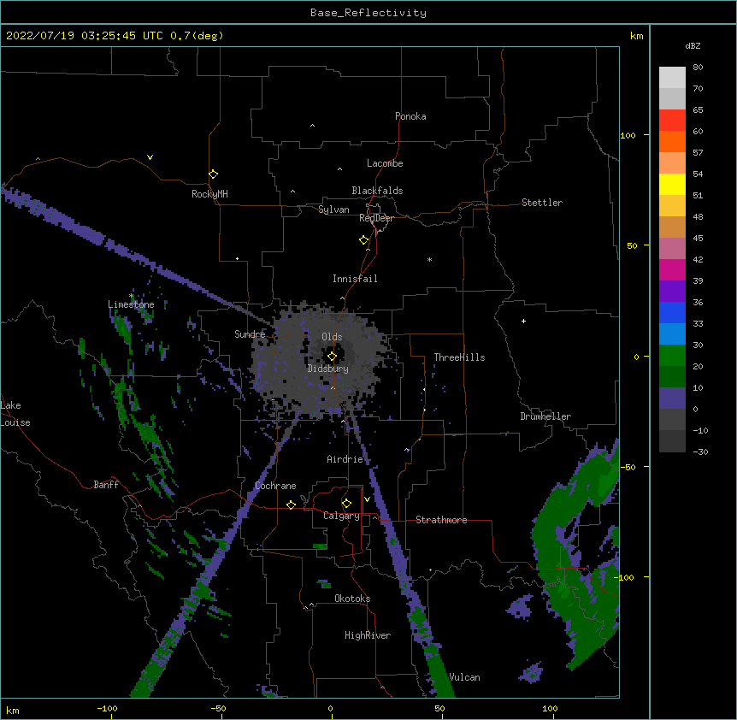Viewport: 737px width, 720px height.
Task: Click the Airdrie city label
Action: 345,459
